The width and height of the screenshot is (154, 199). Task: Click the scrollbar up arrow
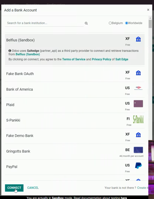[150, 18]
